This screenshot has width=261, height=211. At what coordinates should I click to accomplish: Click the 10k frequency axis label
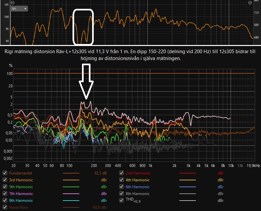click(231, 165)
